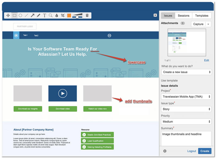Open the orange color swatch
The image size is (217, 158).
pyautogui.click(x=69, y=15)
